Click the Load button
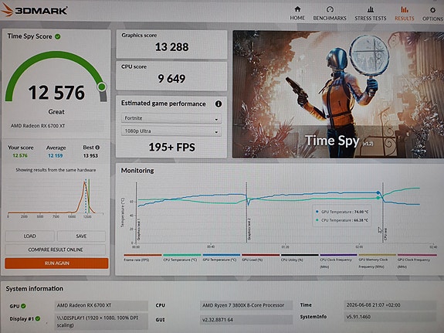Screen dimensions: 444x333 (x=30, y=236)
